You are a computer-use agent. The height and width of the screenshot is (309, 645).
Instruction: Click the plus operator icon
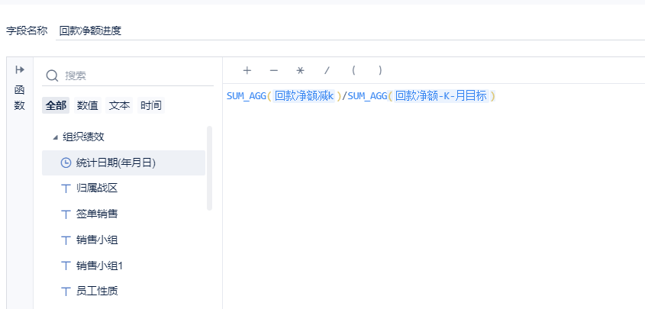247,70
